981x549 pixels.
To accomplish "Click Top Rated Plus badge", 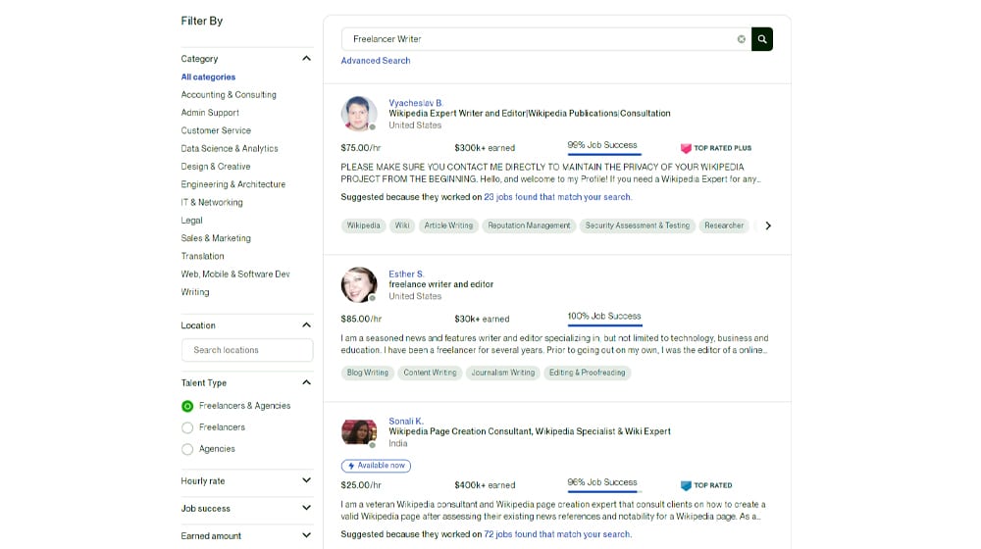I will (716, 148).
